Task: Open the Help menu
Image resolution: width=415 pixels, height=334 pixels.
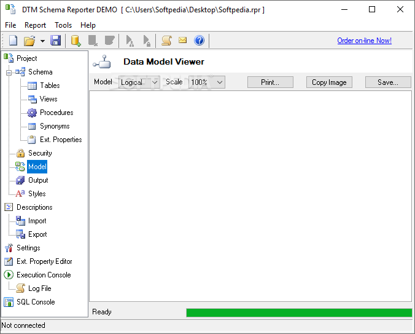Action: point(88,25)
